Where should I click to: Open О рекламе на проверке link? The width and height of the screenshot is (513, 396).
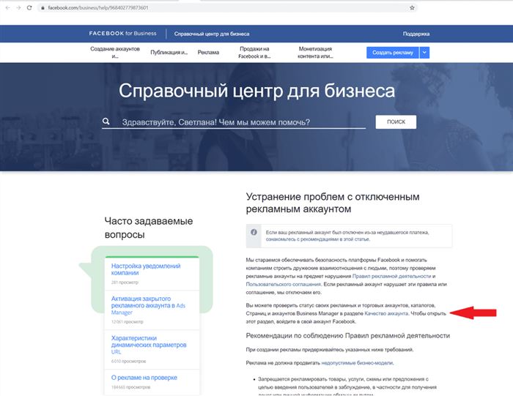click(144, 378)
